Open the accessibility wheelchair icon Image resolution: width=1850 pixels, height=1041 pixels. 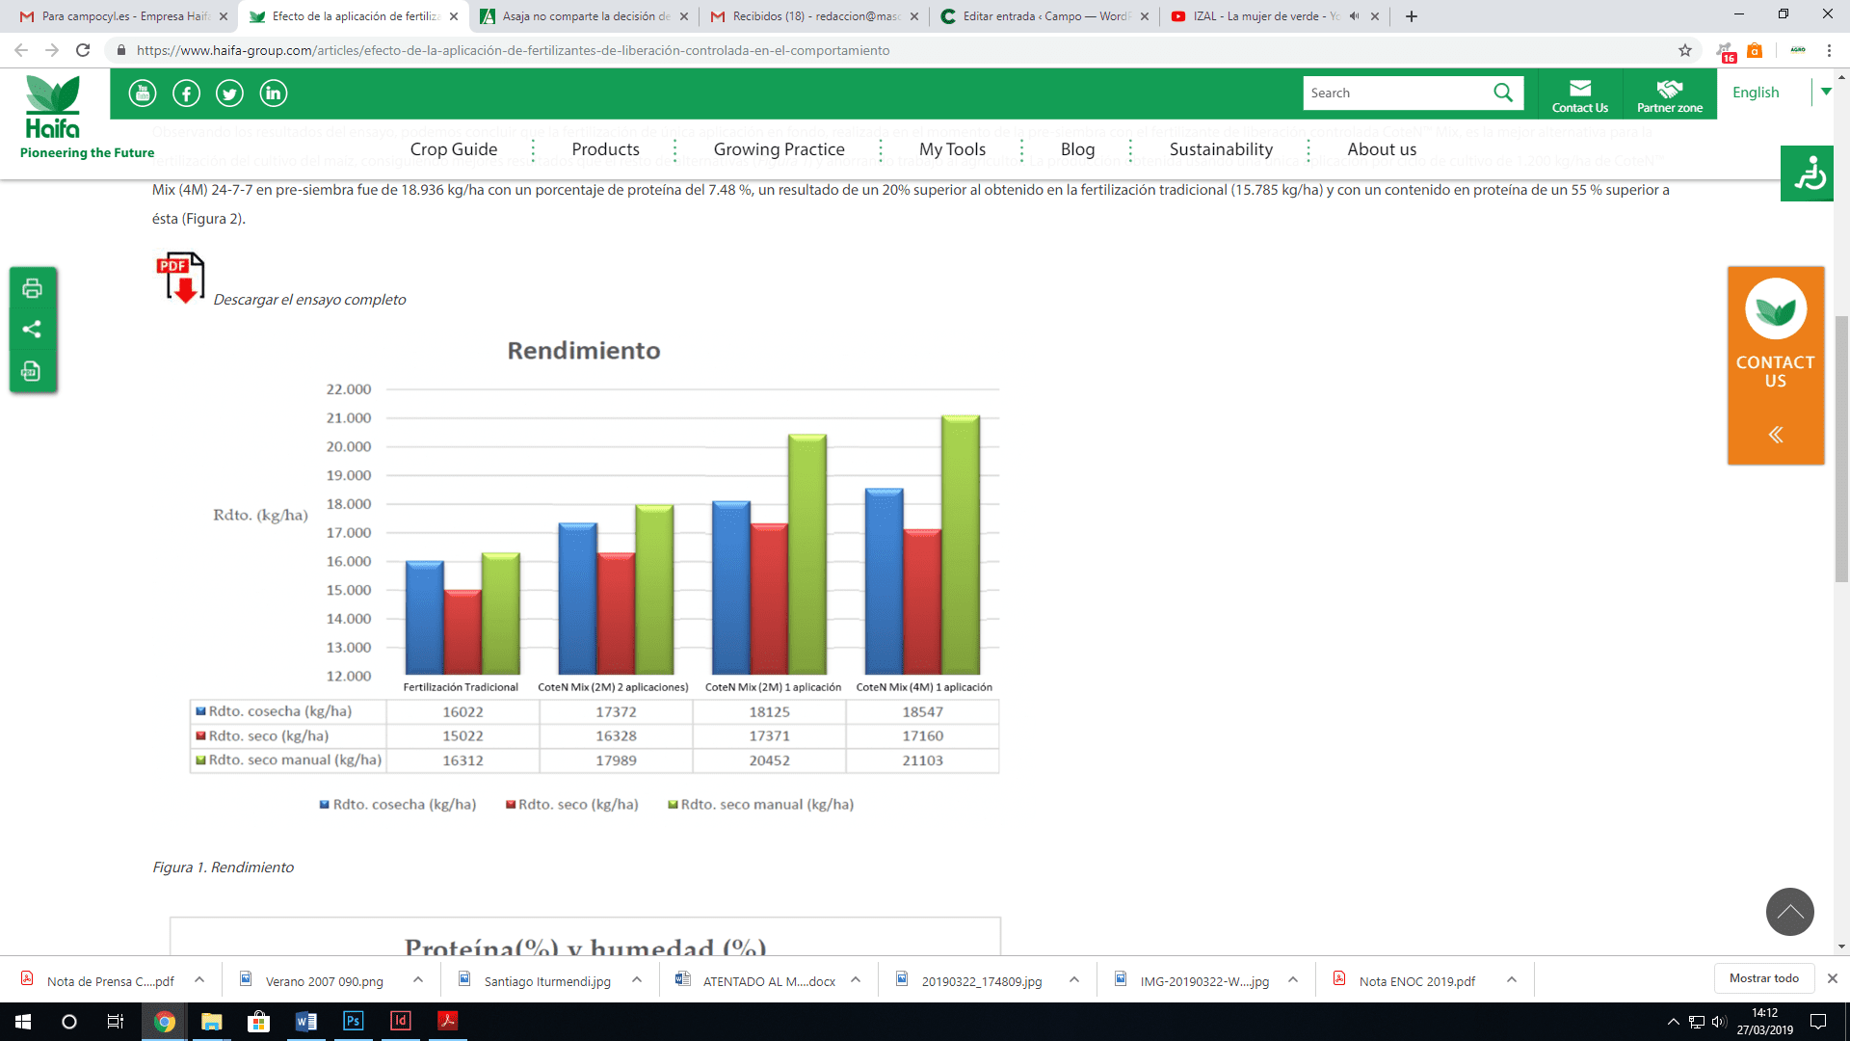click(1808, 174)
